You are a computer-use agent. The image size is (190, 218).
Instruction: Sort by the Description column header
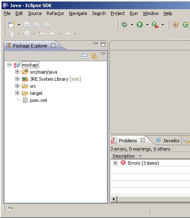pos(150,156)
